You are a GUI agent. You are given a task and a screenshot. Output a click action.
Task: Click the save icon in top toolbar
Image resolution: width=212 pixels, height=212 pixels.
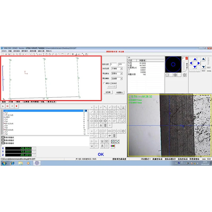(10, 54)
